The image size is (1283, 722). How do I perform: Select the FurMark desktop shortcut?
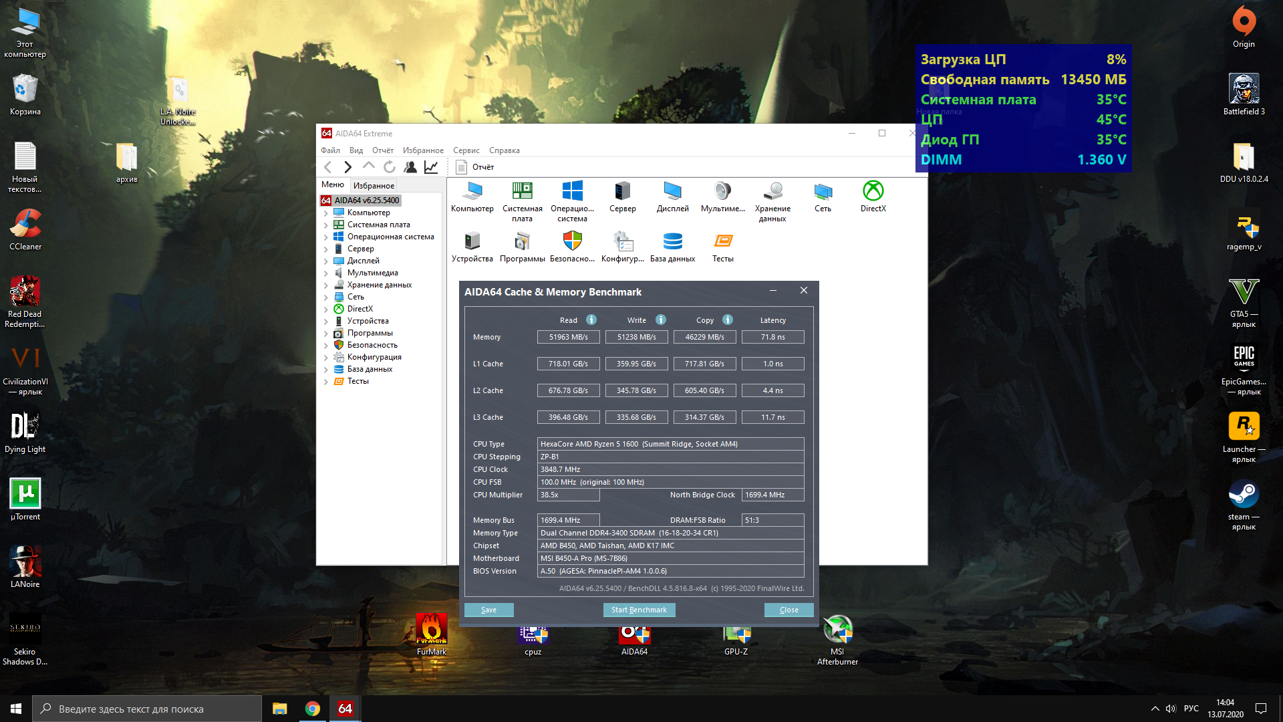[x=432, y=634]
